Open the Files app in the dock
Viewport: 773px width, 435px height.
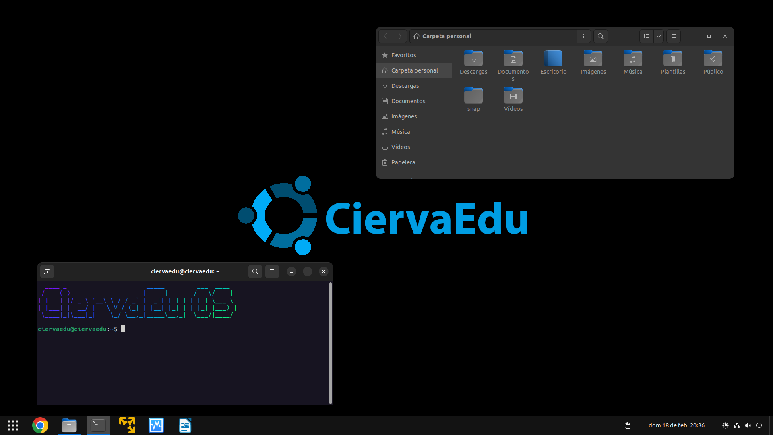[x=69, y=425]
